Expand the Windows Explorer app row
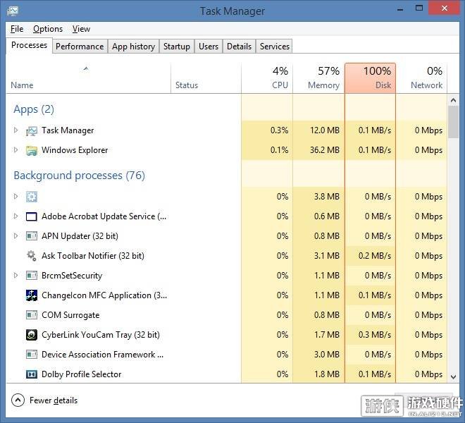This screenshot has width=465, height=423. tap(15, 150)
